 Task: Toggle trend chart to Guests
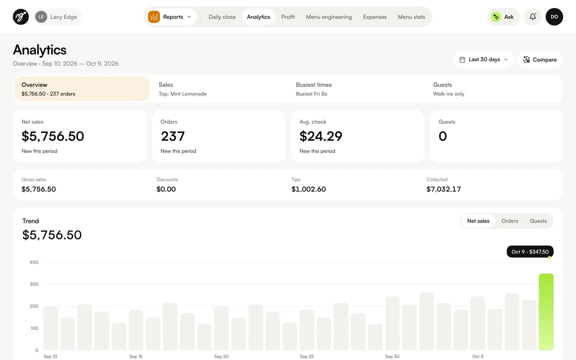point(538,221)
